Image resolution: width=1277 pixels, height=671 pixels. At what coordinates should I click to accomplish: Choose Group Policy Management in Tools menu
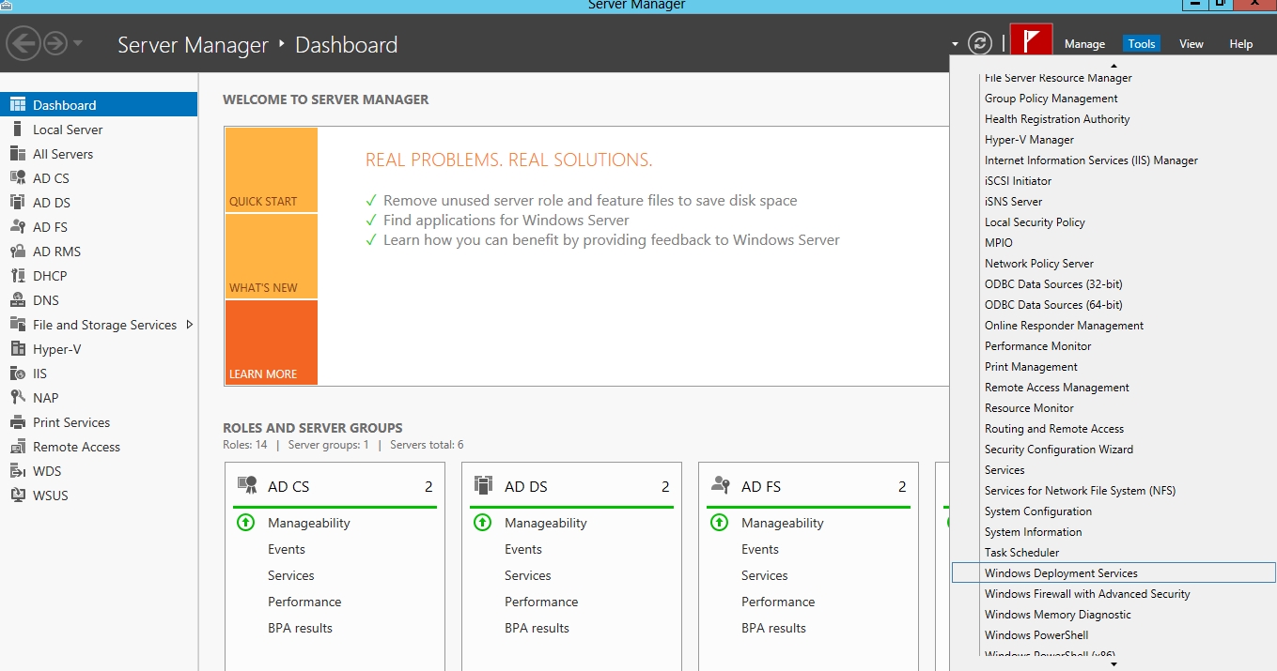pyautogui.click(x=1051, y=99)
